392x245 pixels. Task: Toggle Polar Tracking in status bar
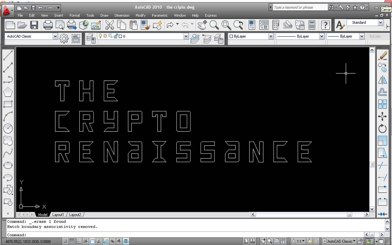coord(85,241)
